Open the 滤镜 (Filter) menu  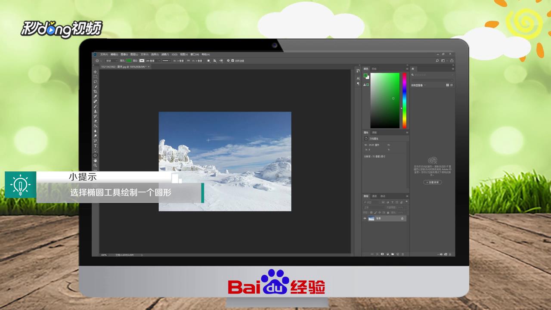165,55
